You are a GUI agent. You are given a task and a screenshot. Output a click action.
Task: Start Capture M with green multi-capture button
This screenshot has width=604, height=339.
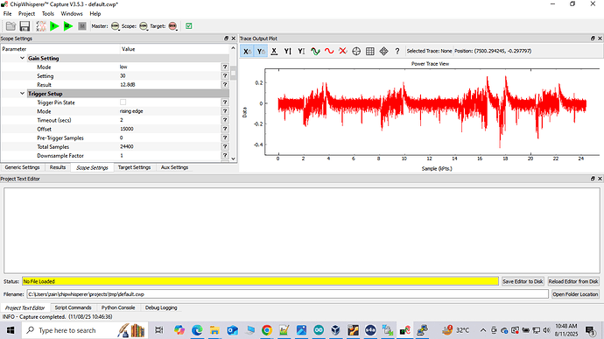(68, 26)
